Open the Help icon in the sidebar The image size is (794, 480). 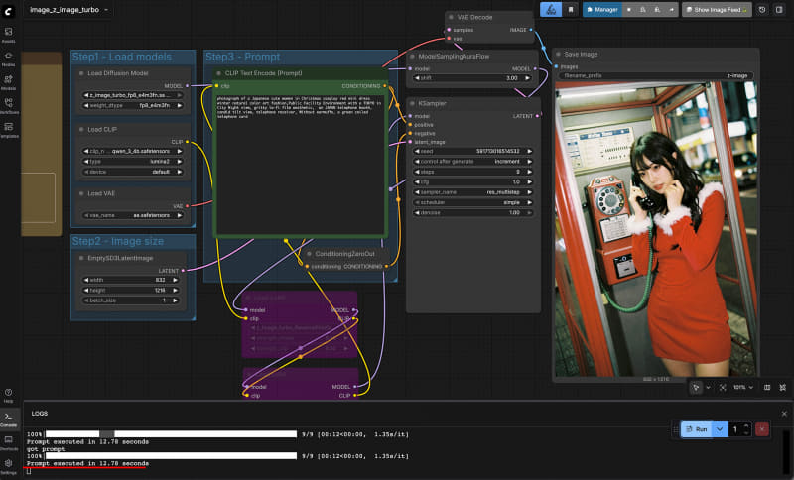[x=9, y=395]
